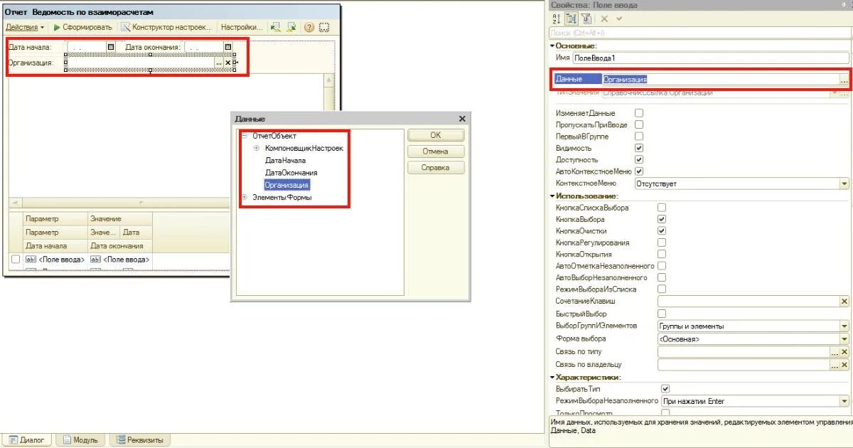Click the cancel X icon in properties toolbar
Image resolution: width=853 pixels, height=448 pixels.
click(x=604, y=18)
